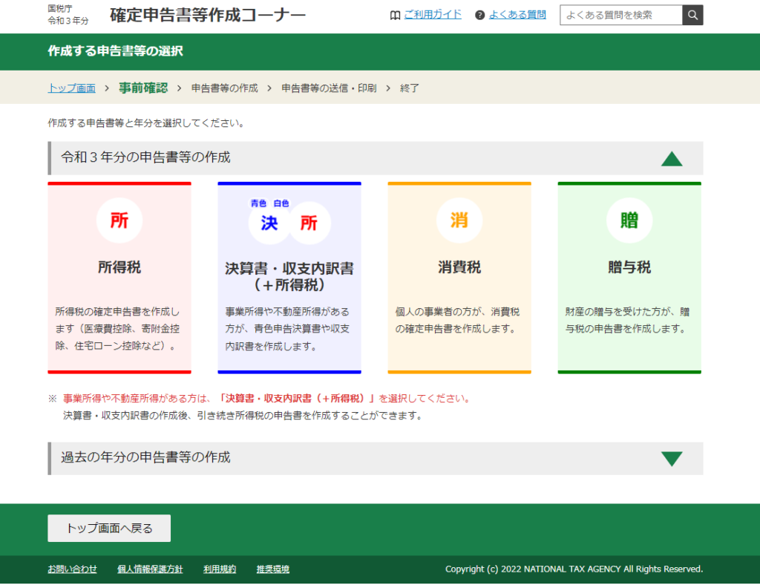This screenshot has height=585, width=760.
Task: Click the 作成する申告書等と年分を選択してください instruction
Action: point(146,123)
